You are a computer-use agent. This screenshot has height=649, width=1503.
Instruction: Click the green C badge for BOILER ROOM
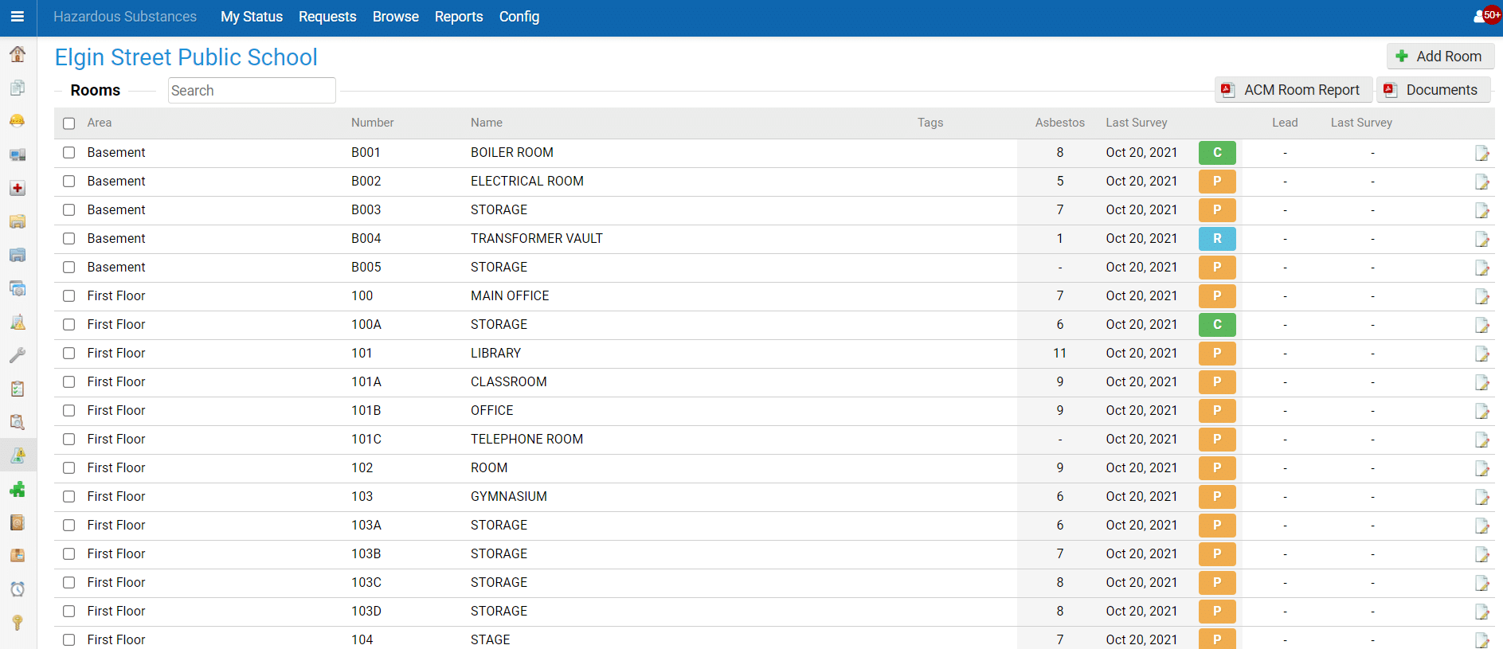[x=1217, y=153]
